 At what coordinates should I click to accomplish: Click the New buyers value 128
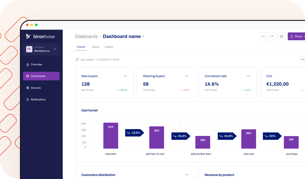click(86, 84)
